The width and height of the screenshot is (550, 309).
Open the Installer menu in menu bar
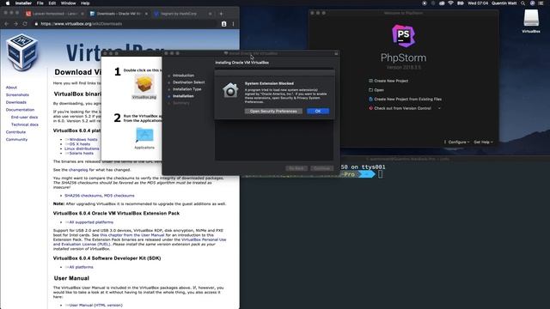pyautogui.click(x=23, y=3)
